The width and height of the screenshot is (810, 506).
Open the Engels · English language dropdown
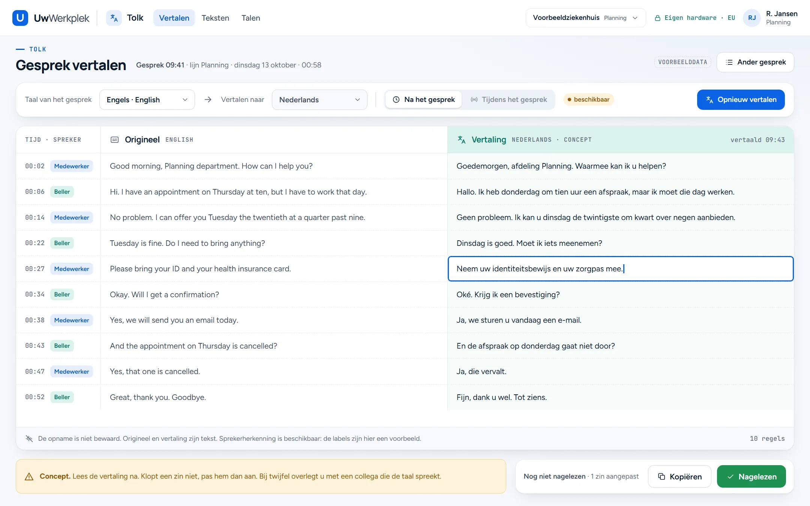click(x=147, y=100)
